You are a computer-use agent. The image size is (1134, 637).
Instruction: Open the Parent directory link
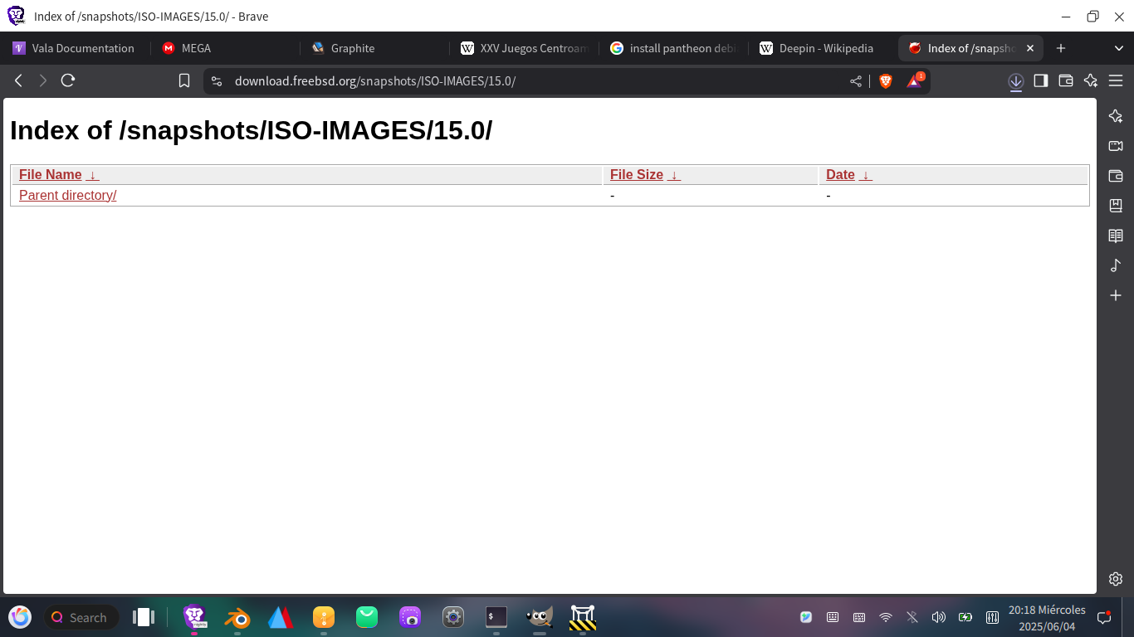[67, 195]
